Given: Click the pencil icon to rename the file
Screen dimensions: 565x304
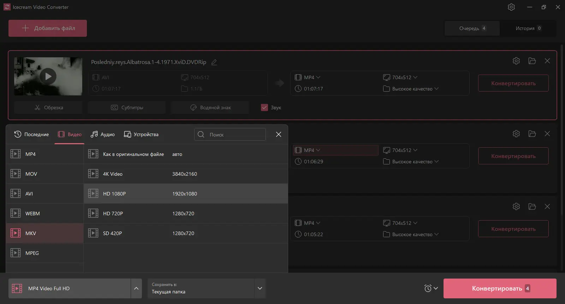Looking at the screenshot, I should click(x=214, y=62).
